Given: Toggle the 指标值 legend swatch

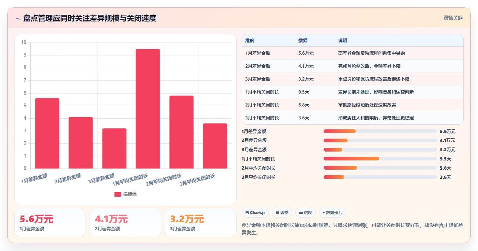Looking at the screenshot, I should (x=118, y=194).
